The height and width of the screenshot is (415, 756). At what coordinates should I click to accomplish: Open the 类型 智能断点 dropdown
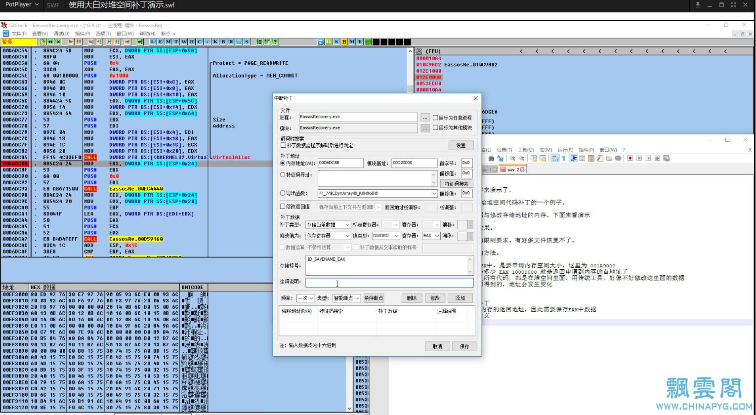(346, 298)
